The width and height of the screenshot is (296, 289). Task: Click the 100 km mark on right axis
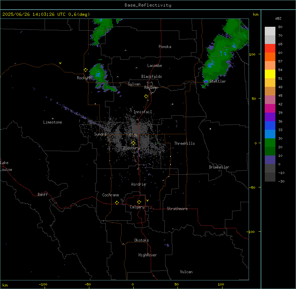pos(252,54)
